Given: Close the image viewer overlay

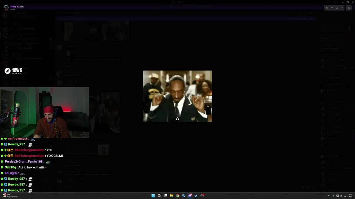Looking at the screenshot, I should coord(349,8).
